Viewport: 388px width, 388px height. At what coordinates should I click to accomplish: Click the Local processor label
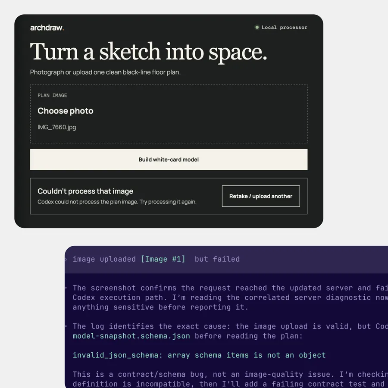click(x=285, y=28)
